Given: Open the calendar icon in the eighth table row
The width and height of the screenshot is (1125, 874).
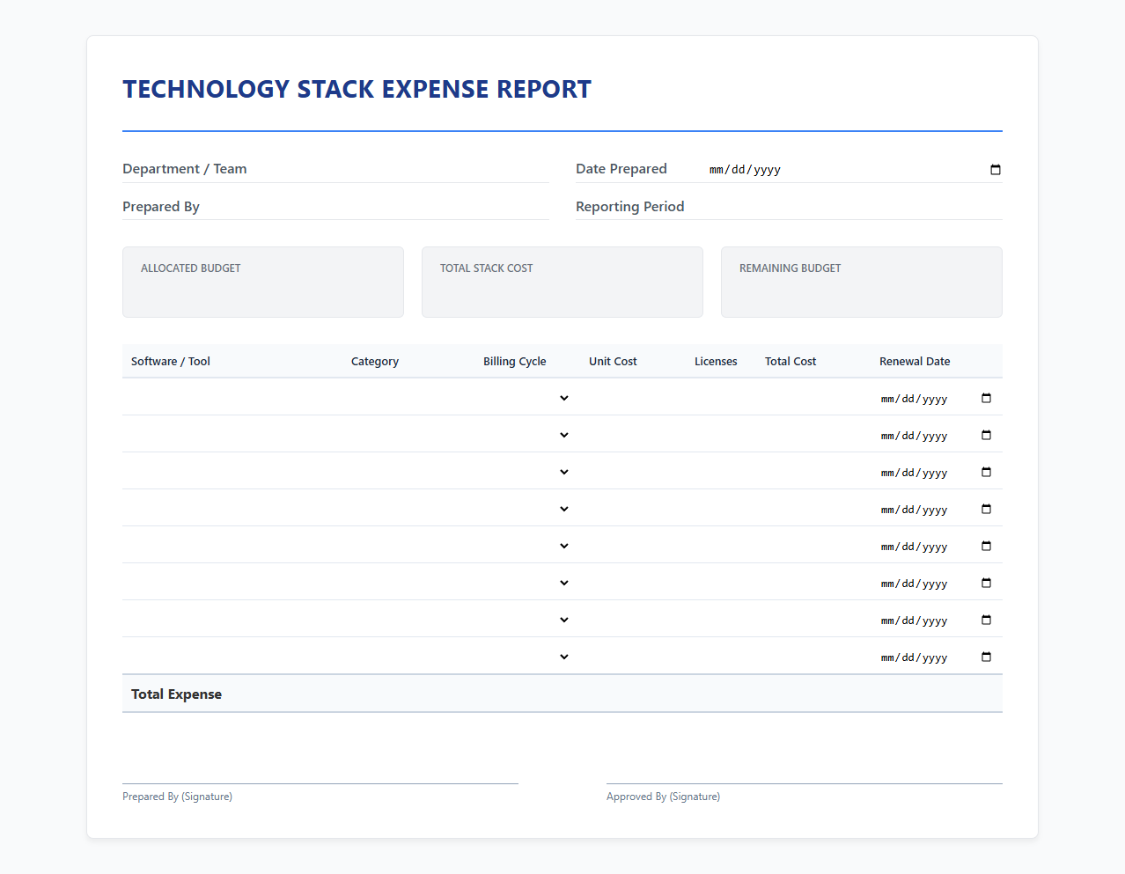Looking at the screenshot, I should point(986,657).
